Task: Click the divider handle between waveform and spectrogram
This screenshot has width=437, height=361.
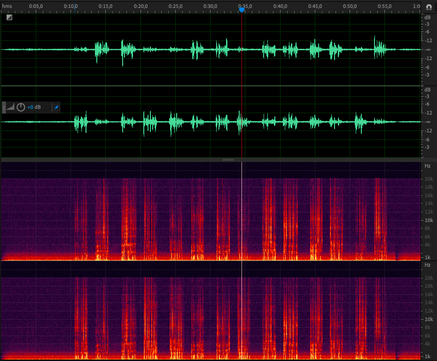Action: pos(228,160)
